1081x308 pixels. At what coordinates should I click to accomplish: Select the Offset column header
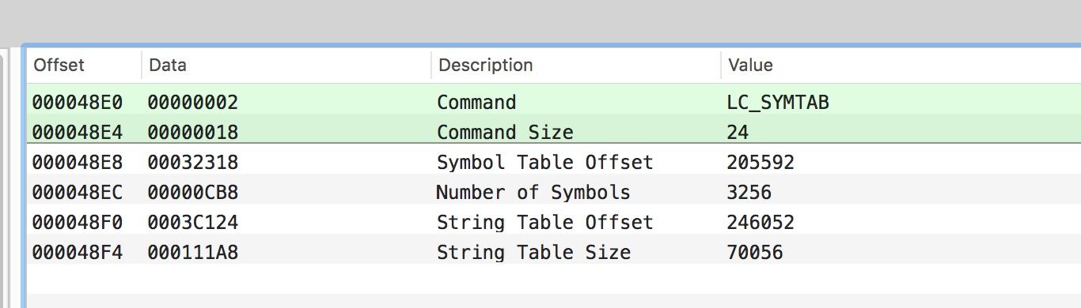(x=84, y=65)
